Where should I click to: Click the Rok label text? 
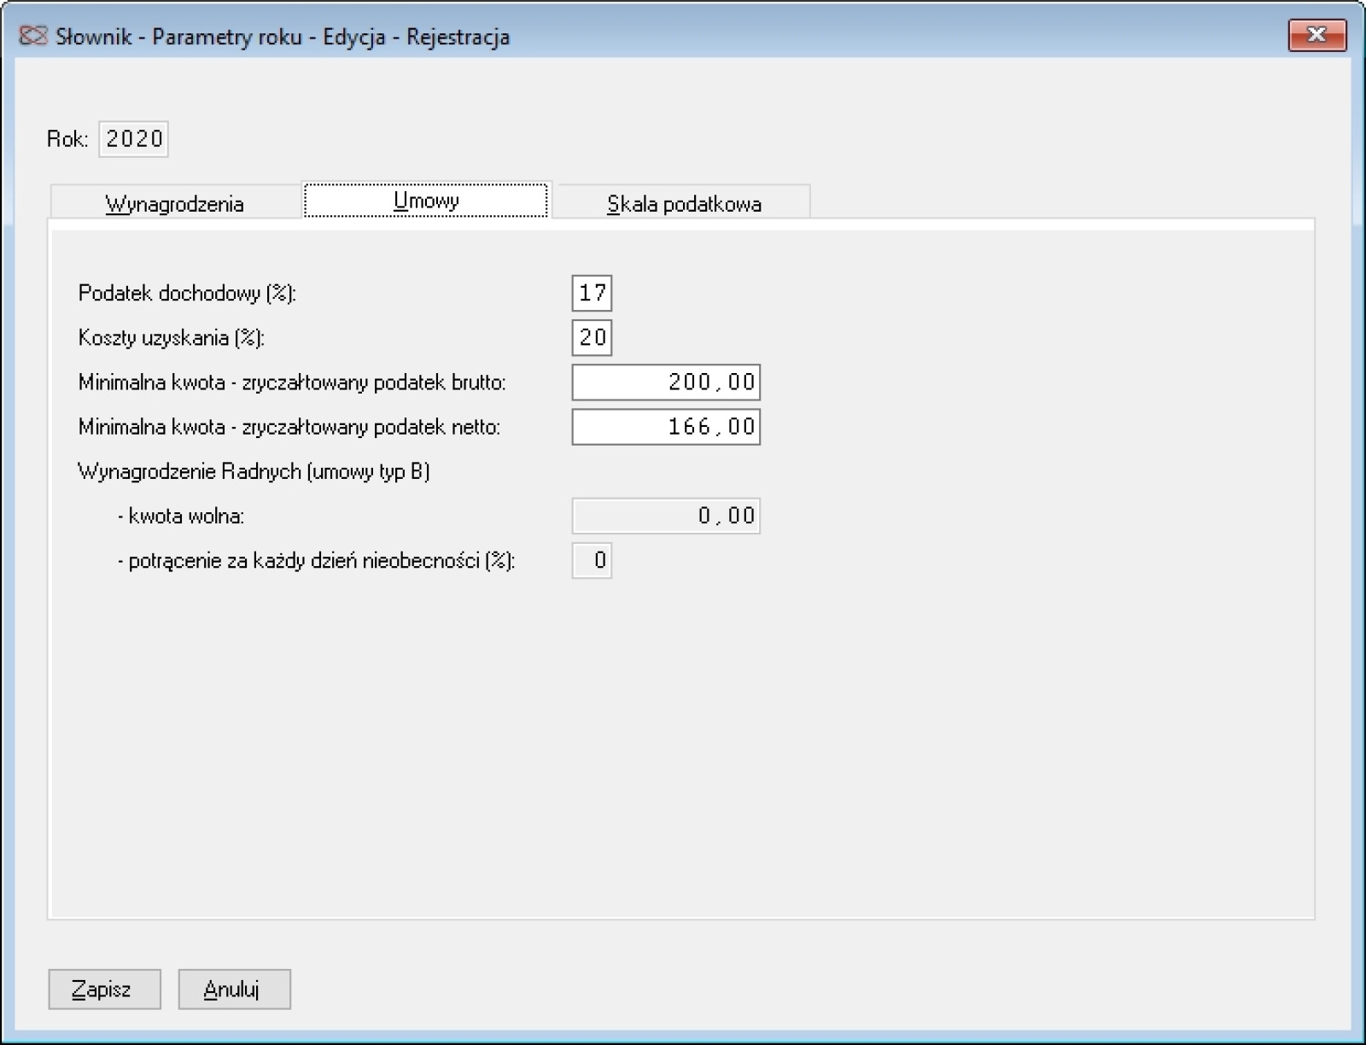point(67,139)
